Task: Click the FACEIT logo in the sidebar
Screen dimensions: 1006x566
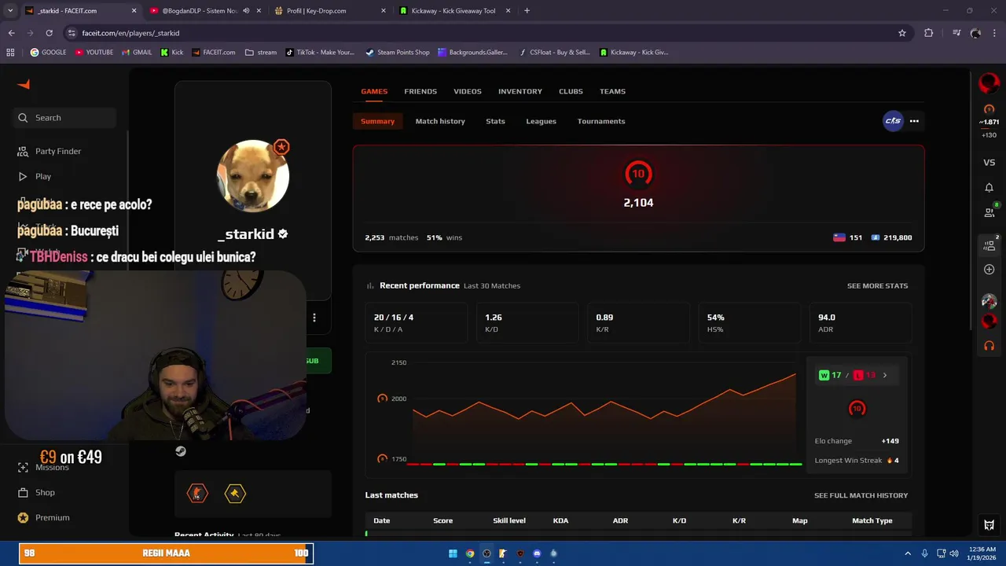Action: coord(24,84)
